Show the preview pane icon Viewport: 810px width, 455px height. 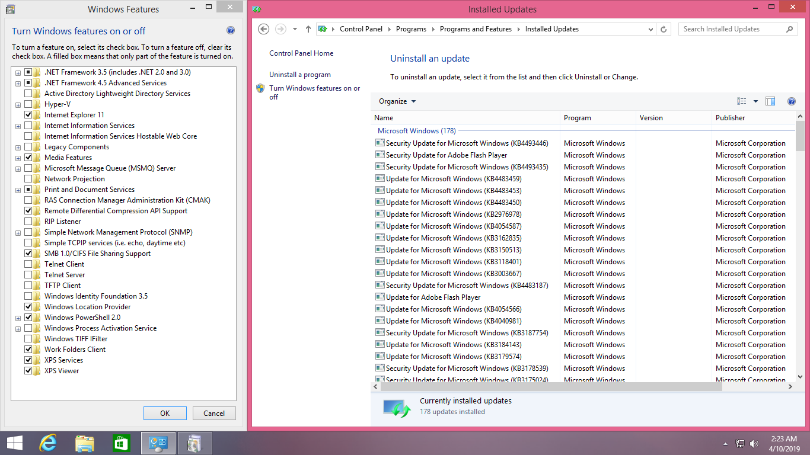[x=770, y=101]
